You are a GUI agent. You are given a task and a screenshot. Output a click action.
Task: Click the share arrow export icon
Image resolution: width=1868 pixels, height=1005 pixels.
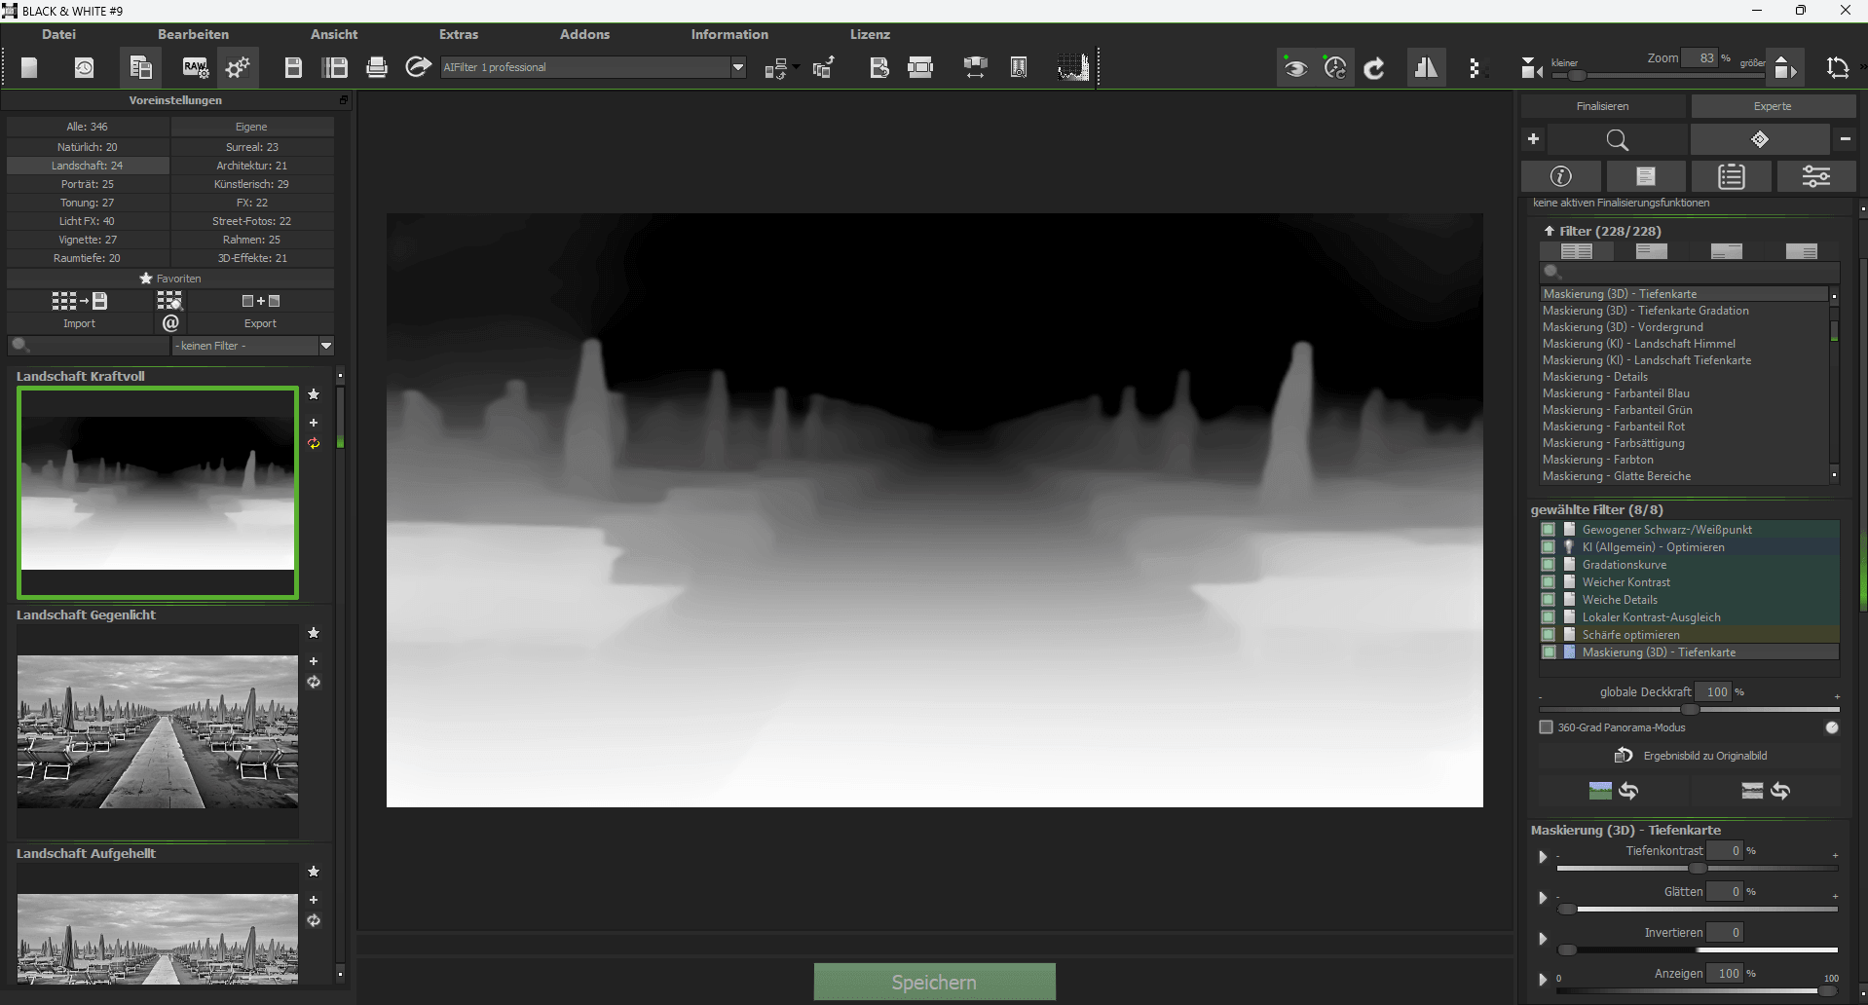click(419, 67)
